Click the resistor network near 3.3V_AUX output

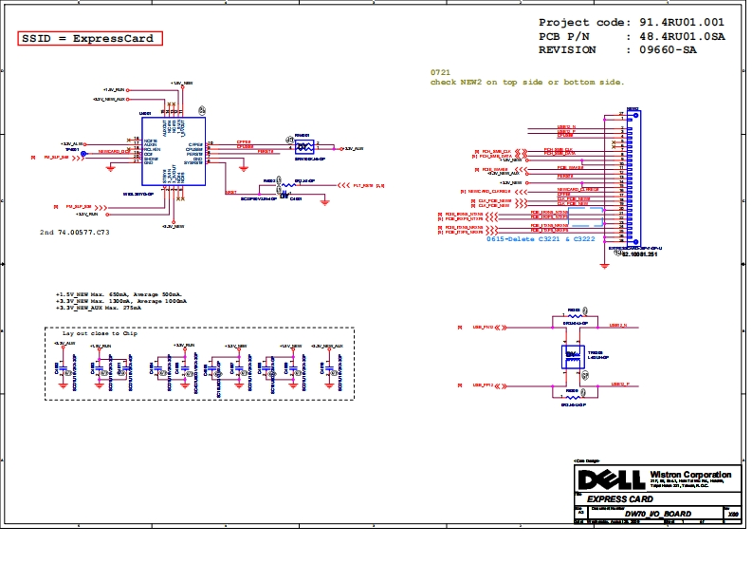tap(303, 147)
